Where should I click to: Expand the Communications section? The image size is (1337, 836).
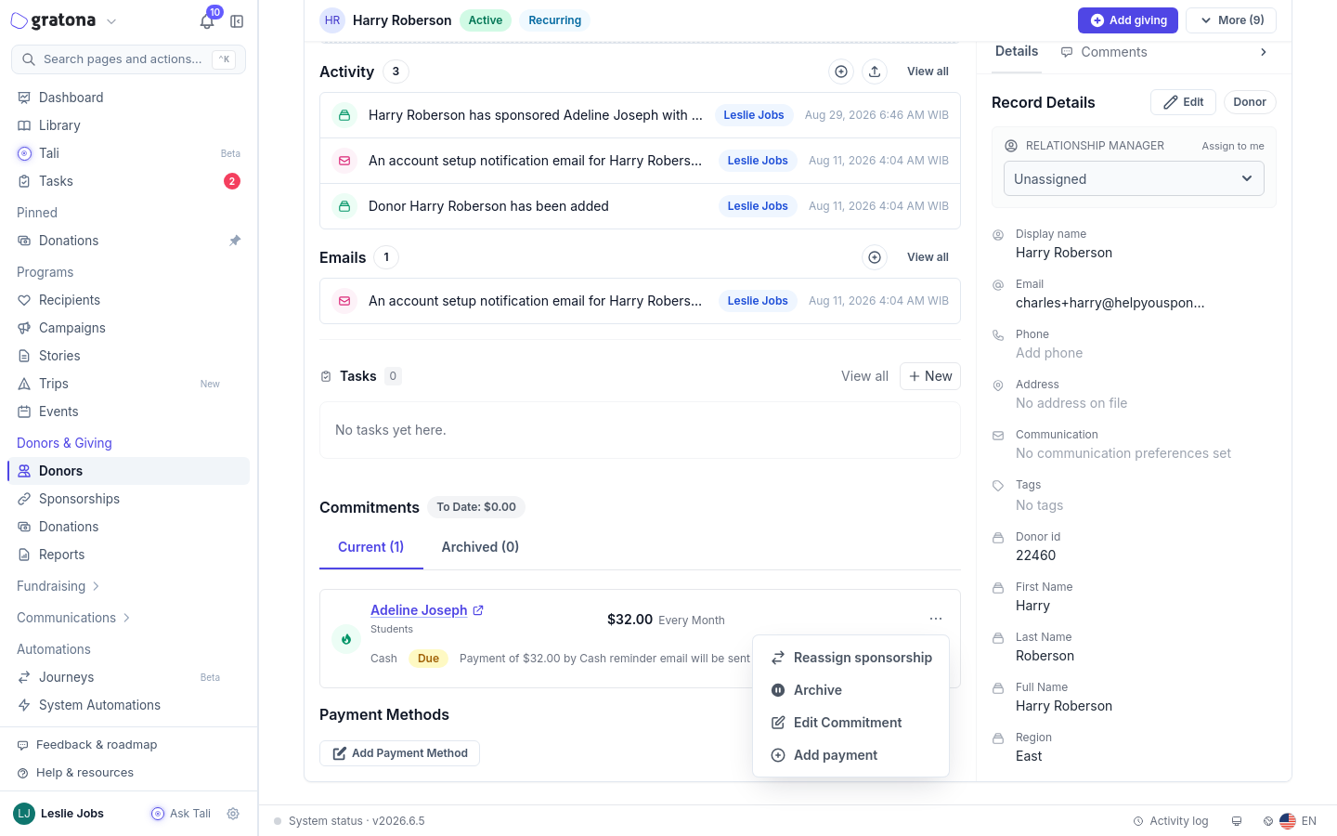pos(73,618)
